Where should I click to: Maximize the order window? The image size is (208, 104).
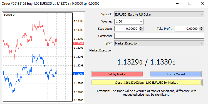(190, 3)
